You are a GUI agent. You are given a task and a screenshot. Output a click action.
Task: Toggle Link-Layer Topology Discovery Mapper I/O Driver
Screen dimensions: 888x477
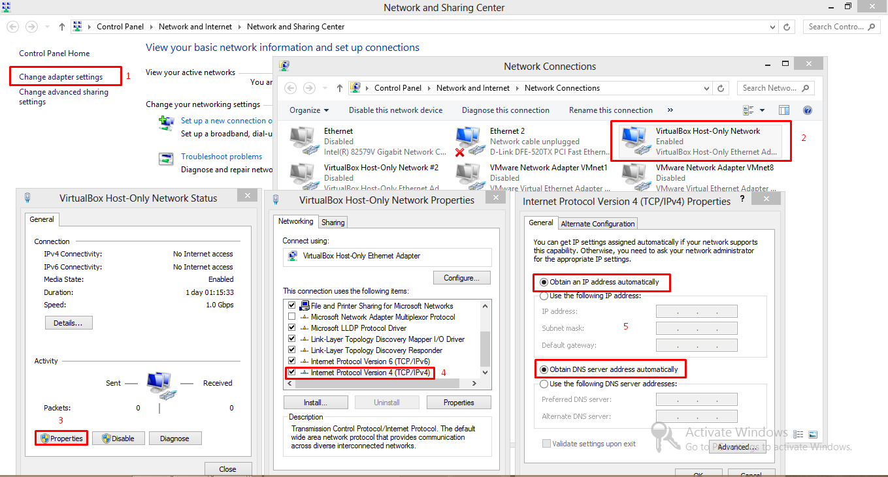coord(291,339)
